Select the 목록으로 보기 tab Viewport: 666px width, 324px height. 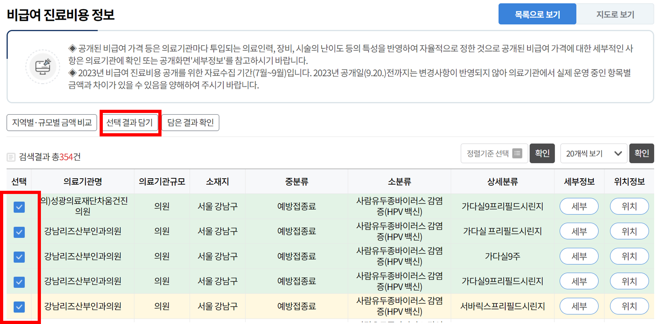coord(537,13)
